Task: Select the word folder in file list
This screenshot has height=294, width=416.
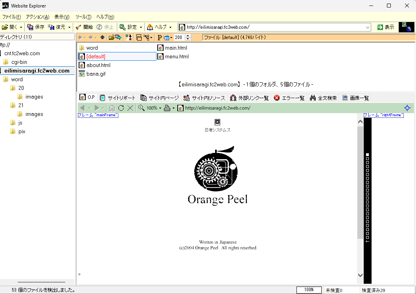Action: coord(88,48)
